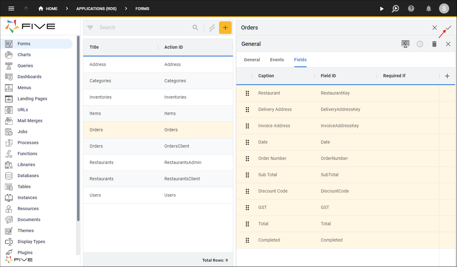Select the Users form row
The width and height of the screenshot is (457, 267).
(x=158, y=195)
